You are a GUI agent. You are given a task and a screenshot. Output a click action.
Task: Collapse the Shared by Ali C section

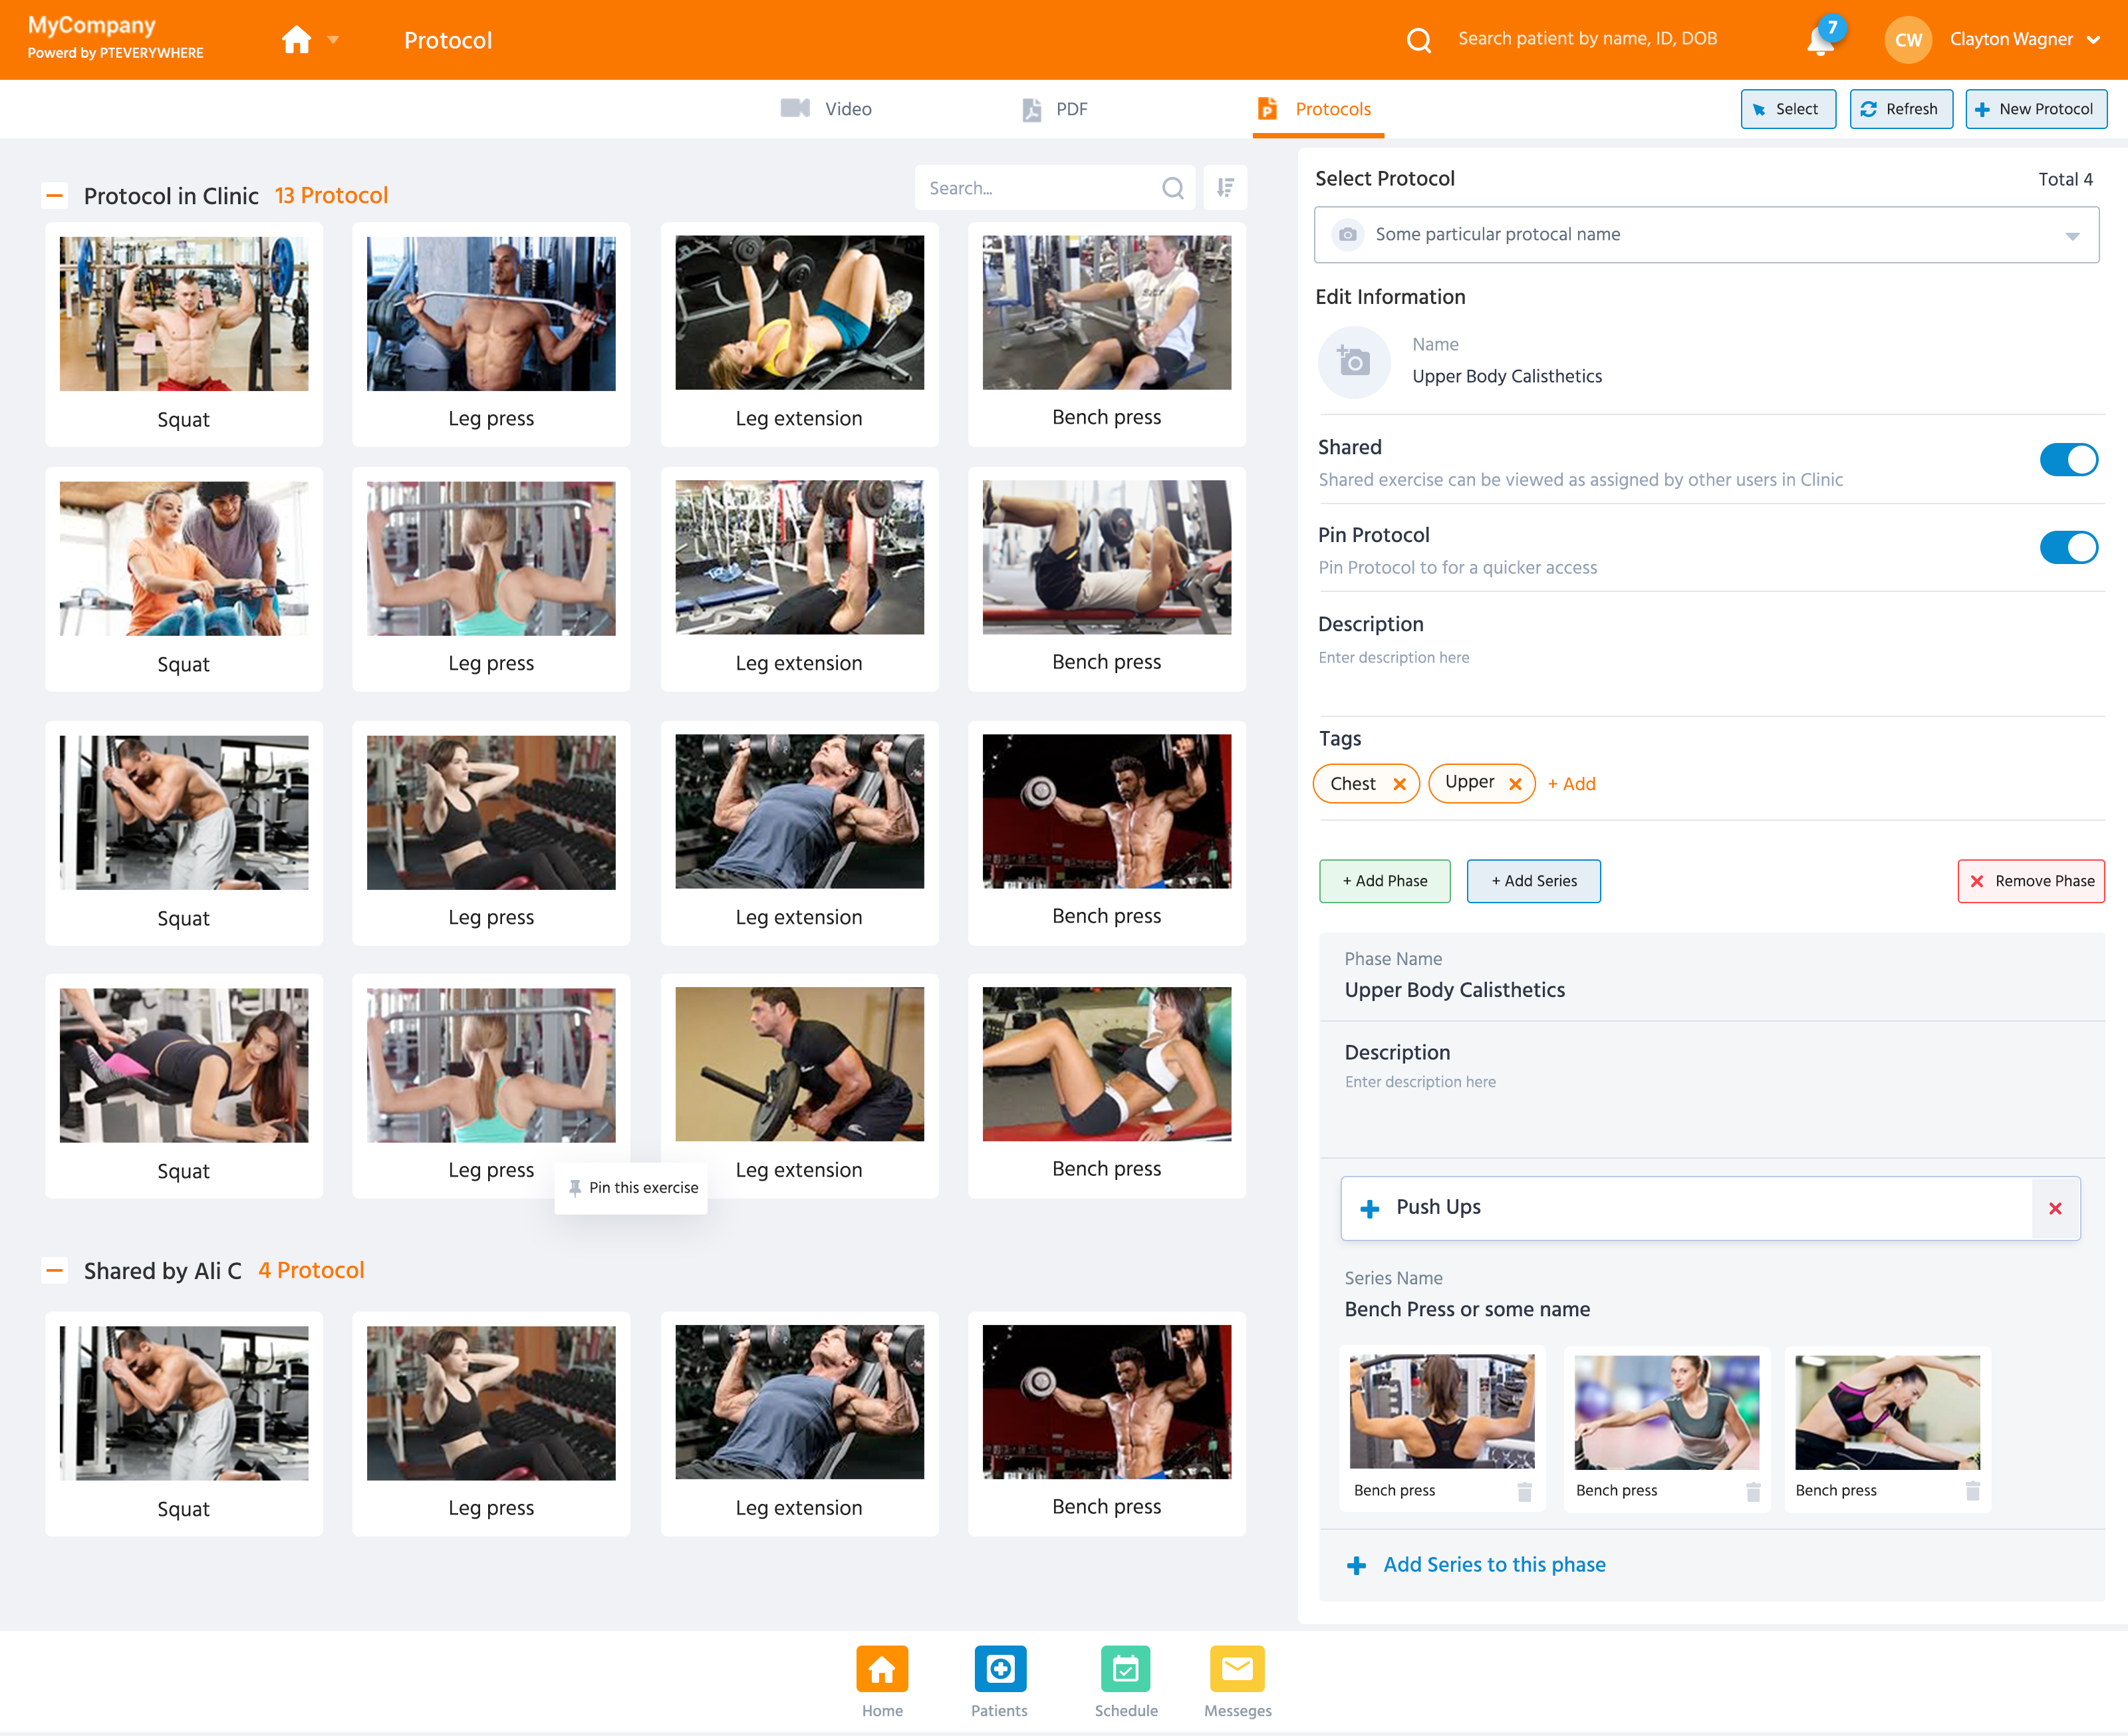pyautogui.click(x=55, y=1271)
